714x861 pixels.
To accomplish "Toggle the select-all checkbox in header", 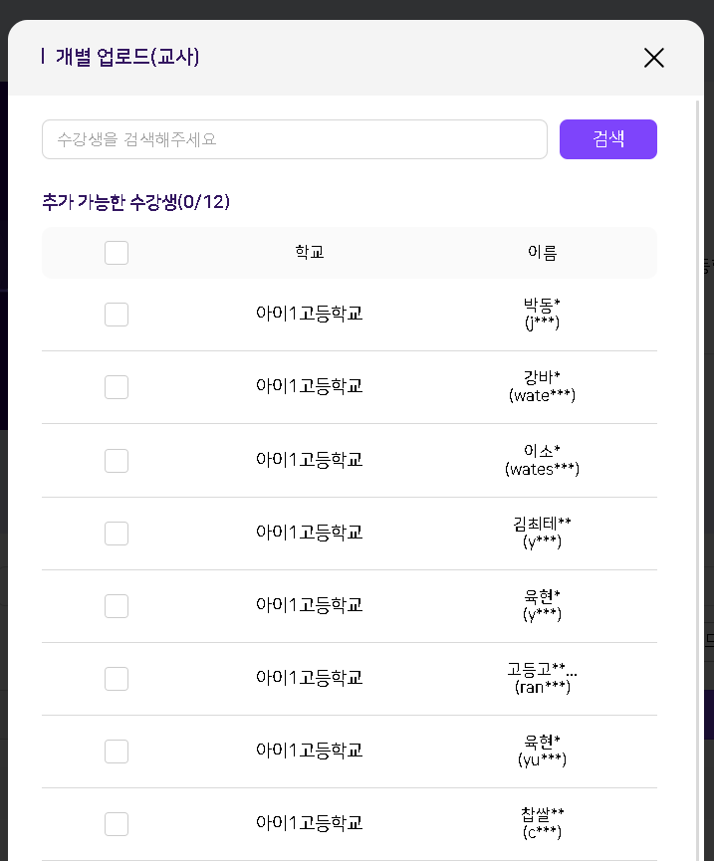I will click(x=117, y=253).
